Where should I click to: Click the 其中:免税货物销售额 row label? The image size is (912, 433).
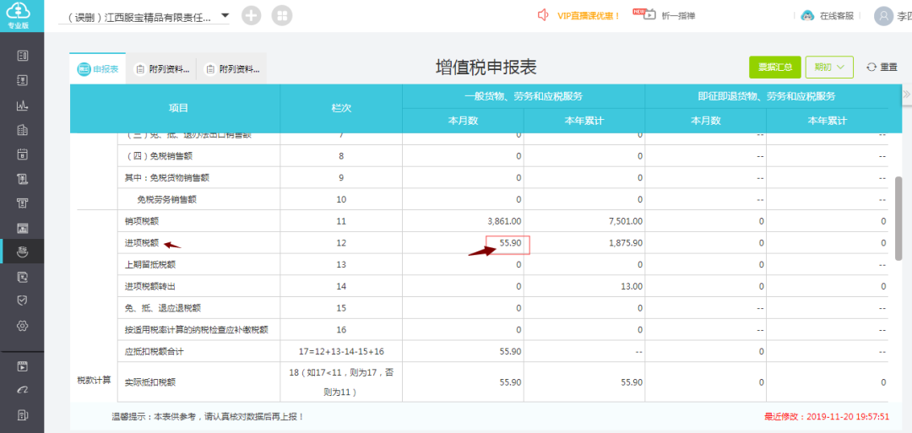(x=167, y=178)
